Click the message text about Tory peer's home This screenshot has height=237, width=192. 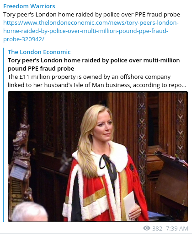[x=91, y=15]
